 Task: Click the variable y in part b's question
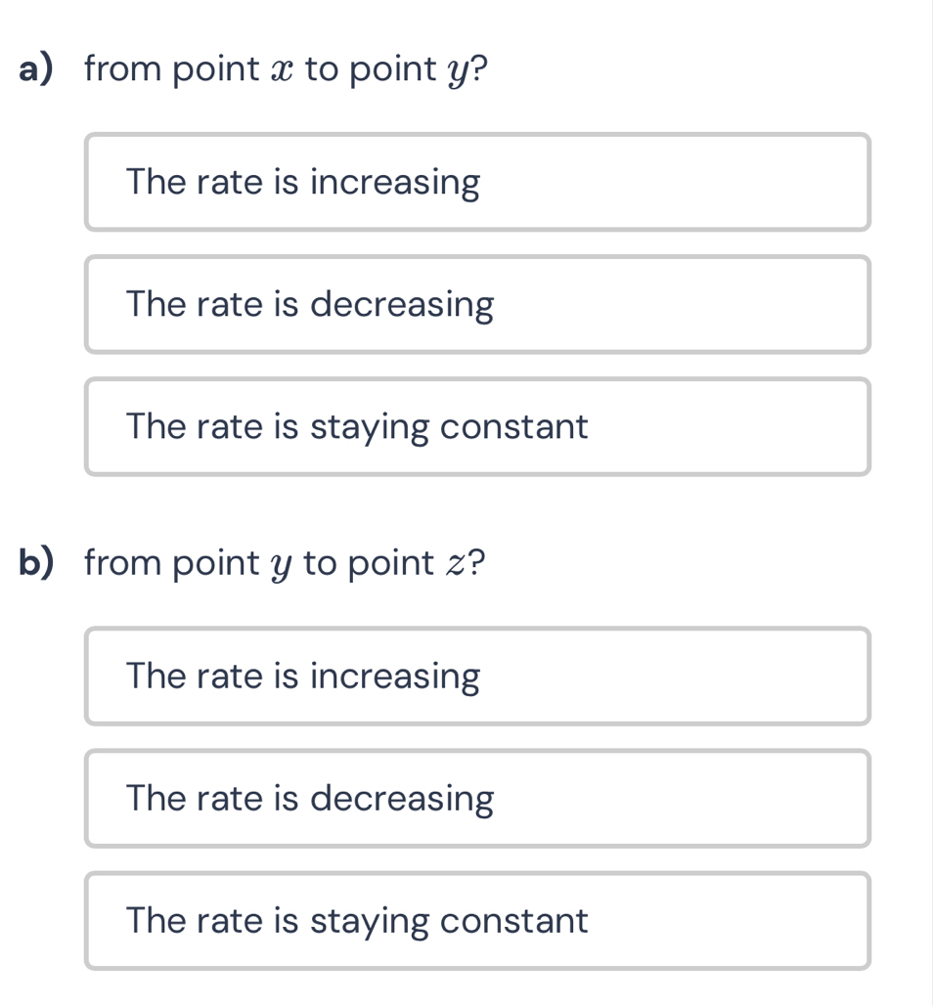click(x=286, y=566)
